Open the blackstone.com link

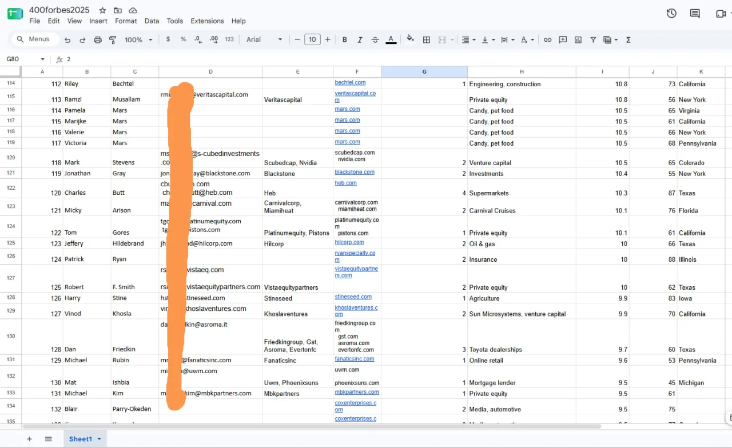[x=355, y=172]
